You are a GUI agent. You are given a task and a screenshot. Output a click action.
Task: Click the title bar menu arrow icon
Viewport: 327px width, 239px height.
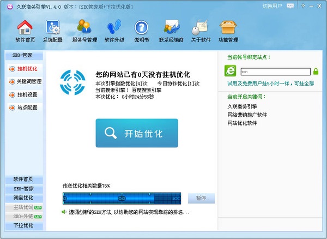point(303,6)
